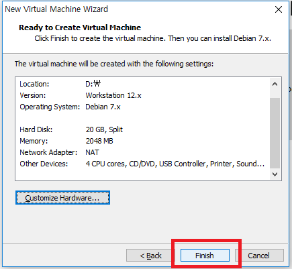Click the Other Devices: label

tap(44, 164)
